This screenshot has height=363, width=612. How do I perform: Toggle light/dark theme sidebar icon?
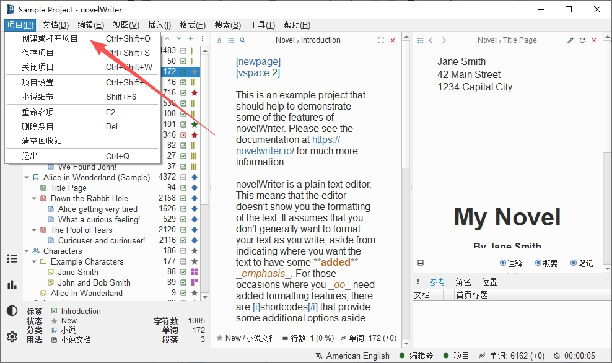[12, 311]
